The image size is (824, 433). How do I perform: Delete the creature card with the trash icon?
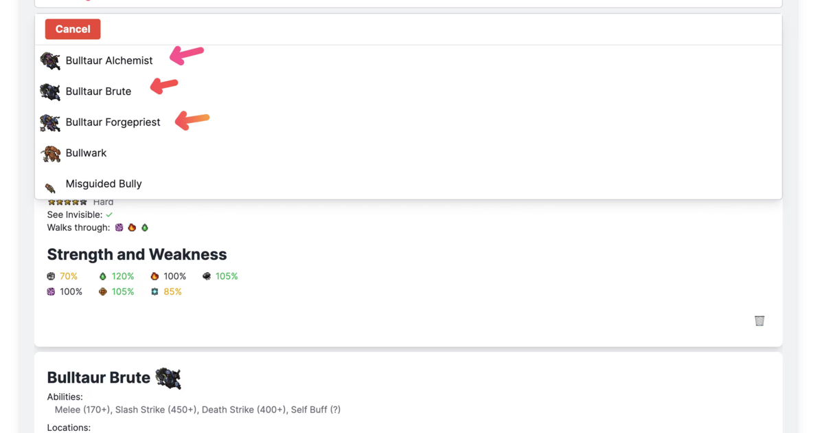pyautogui.click(x=759, y=321)
